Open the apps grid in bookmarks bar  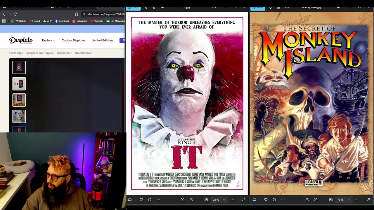[x=4, y=21]
